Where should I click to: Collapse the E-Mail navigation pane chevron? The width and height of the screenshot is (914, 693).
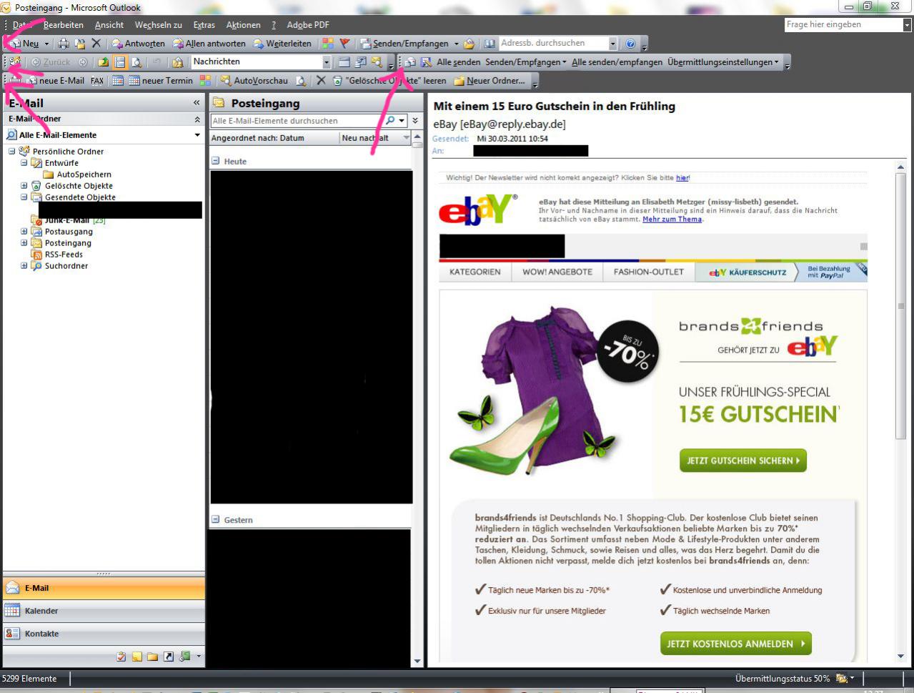[197, 103]
